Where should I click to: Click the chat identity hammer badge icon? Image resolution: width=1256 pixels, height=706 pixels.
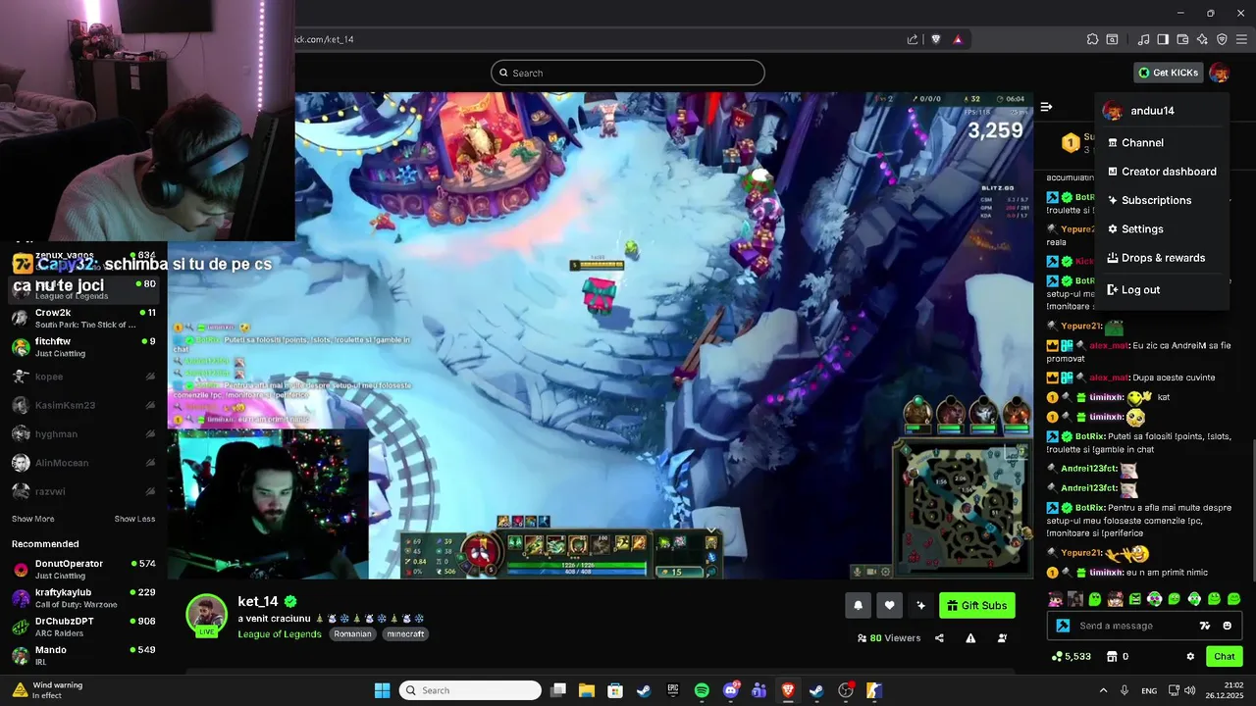coord(1063,626)
